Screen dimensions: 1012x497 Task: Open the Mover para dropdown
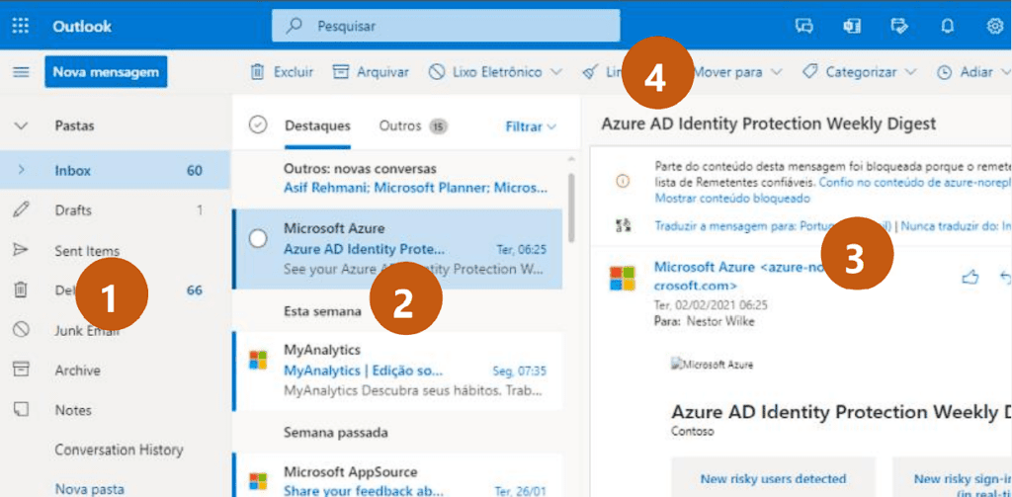(x=737, y=72)
